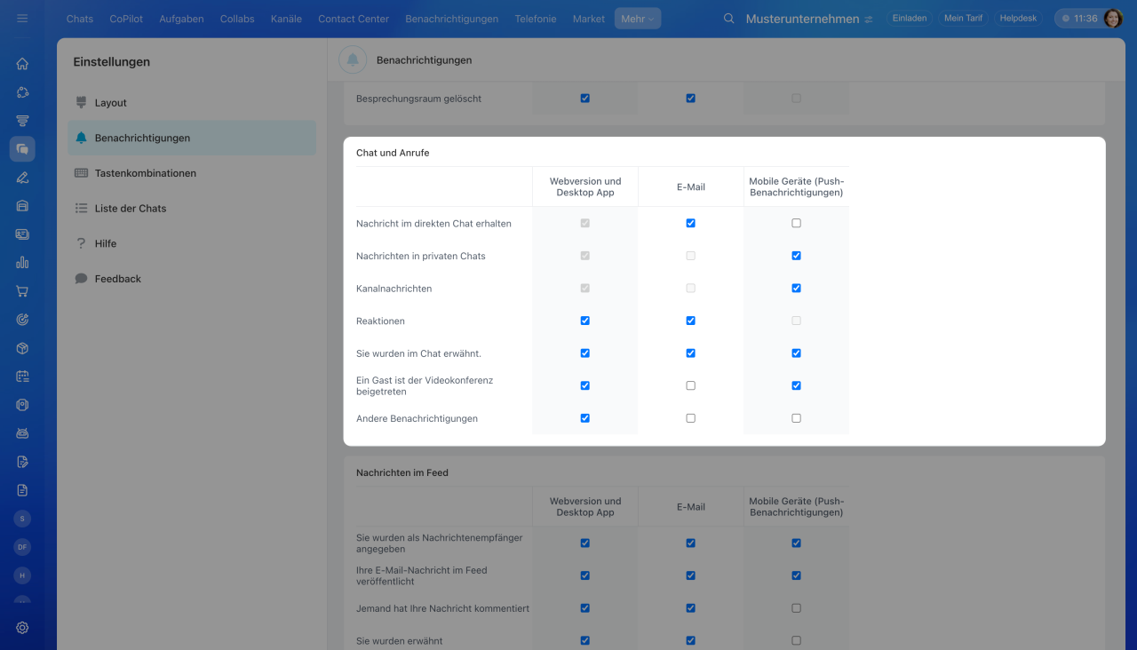Click the Helpdesk button
The width and height of the screenshot is (1137, 650).
pyautogui.click(x=1018, y=19)
